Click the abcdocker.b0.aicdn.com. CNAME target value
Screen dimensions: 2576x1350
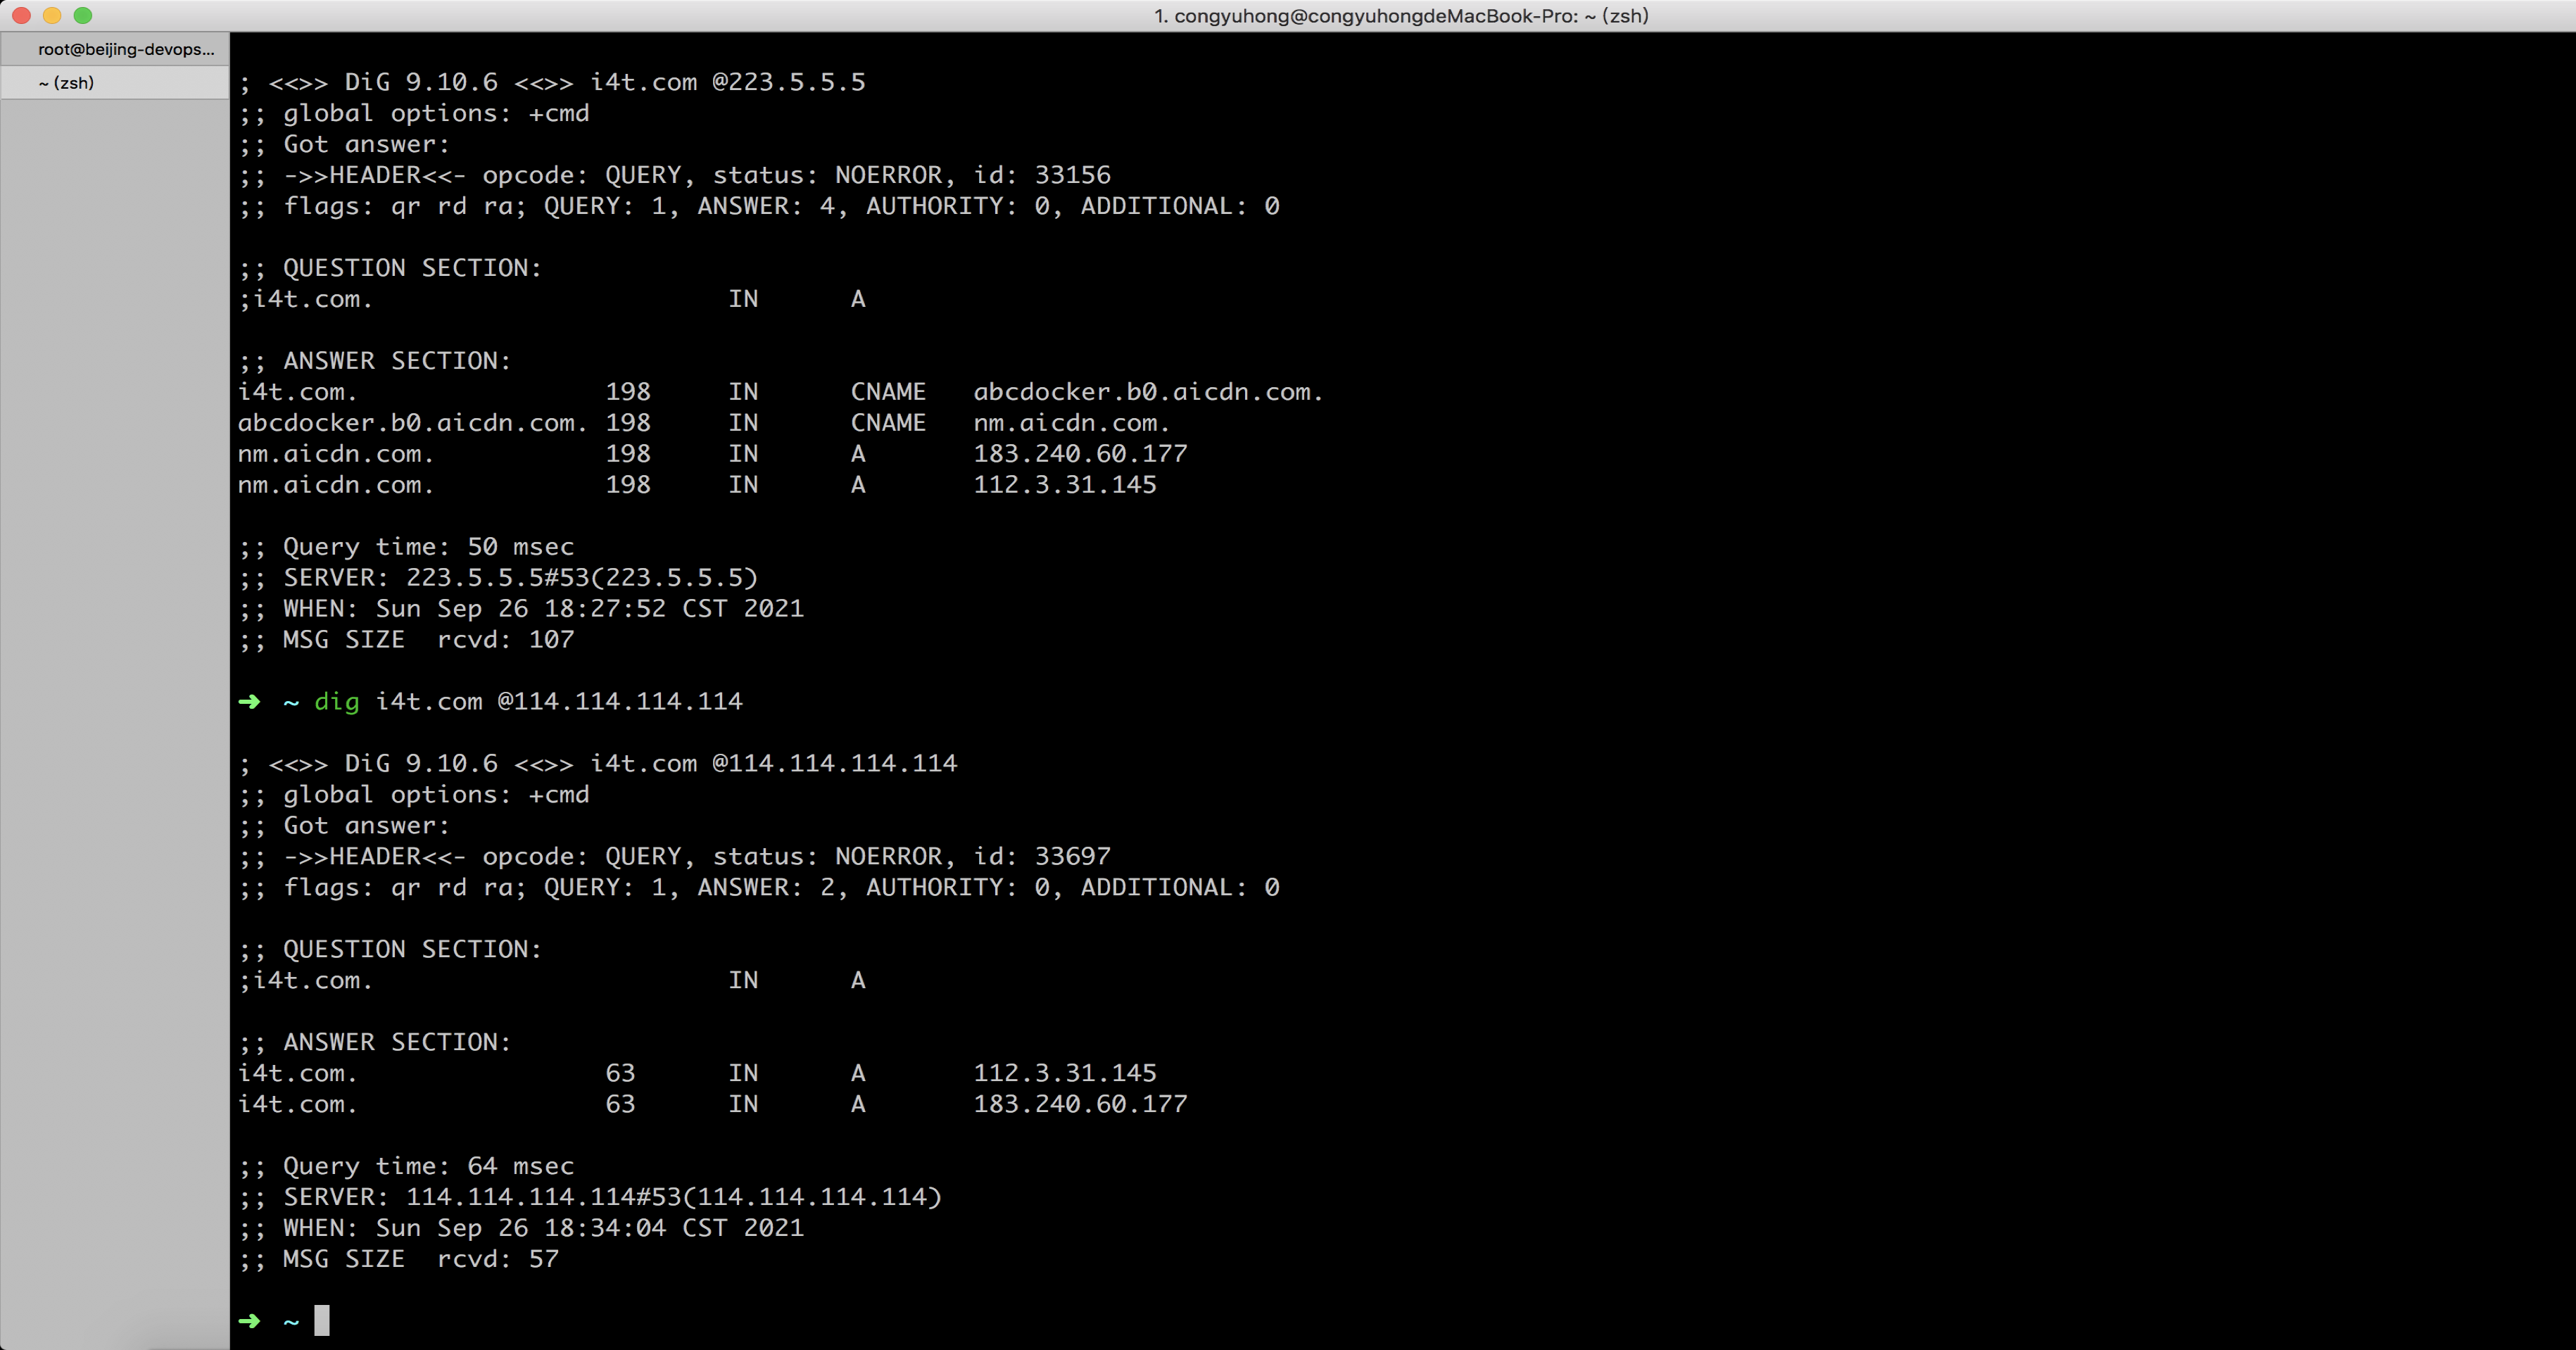click(x=1148, y=392)
